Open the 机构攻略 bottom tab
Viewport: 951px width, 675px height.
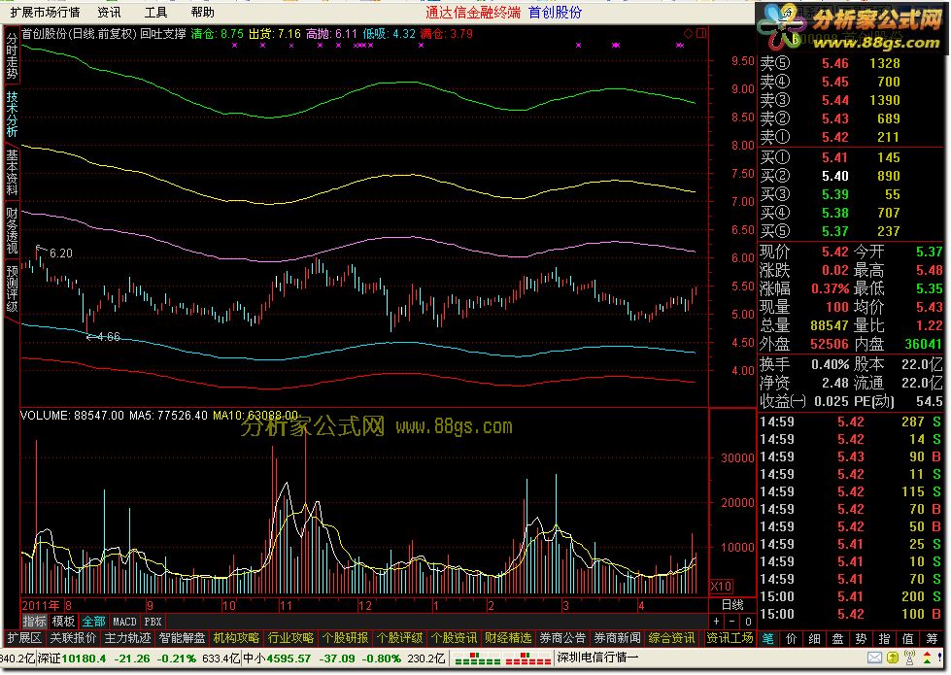[x=237, y=638]
